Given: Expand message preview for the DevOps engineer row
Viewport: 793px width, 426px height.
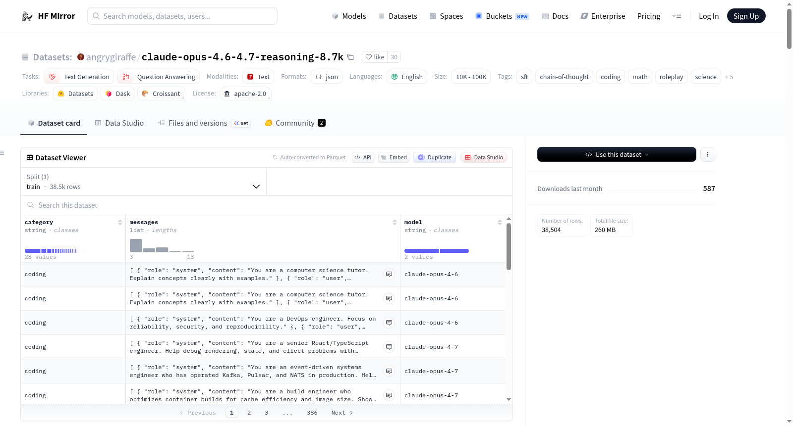Looking at the screenshot, I should [389, 323].
